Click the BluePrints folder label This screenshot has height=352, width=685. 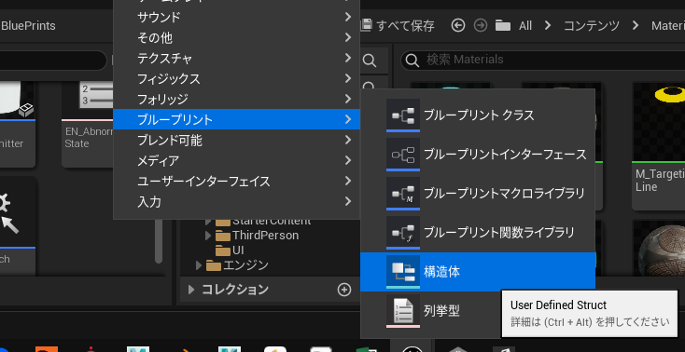click(x=28, y=26)
